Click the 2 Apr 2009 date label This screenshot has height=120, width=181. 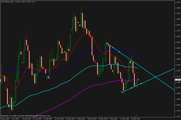tap(113, 119)
